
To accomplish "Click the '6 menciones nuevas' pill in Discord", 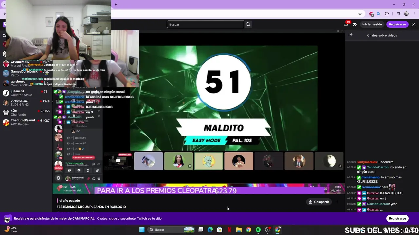I will [x=83, y=157].
